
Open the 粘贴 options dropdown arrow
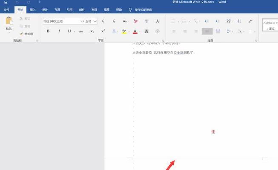tap(9, 33)
